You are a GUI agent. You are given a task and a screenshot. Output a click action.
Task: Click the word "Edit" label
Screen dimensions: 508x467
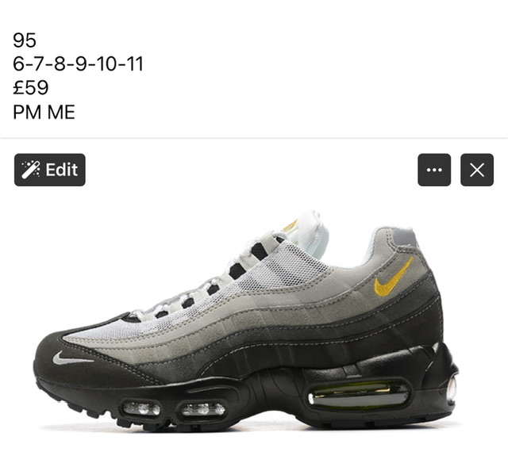point(62,170)
